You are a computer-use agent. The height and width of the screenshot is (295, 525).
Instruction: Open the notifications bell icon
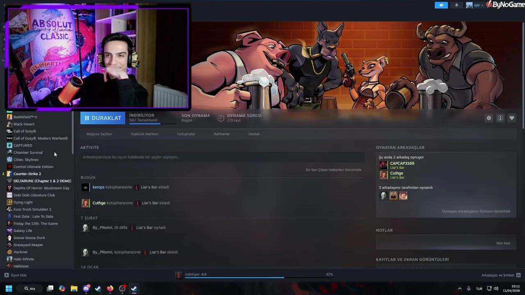(x=457, y=5)
